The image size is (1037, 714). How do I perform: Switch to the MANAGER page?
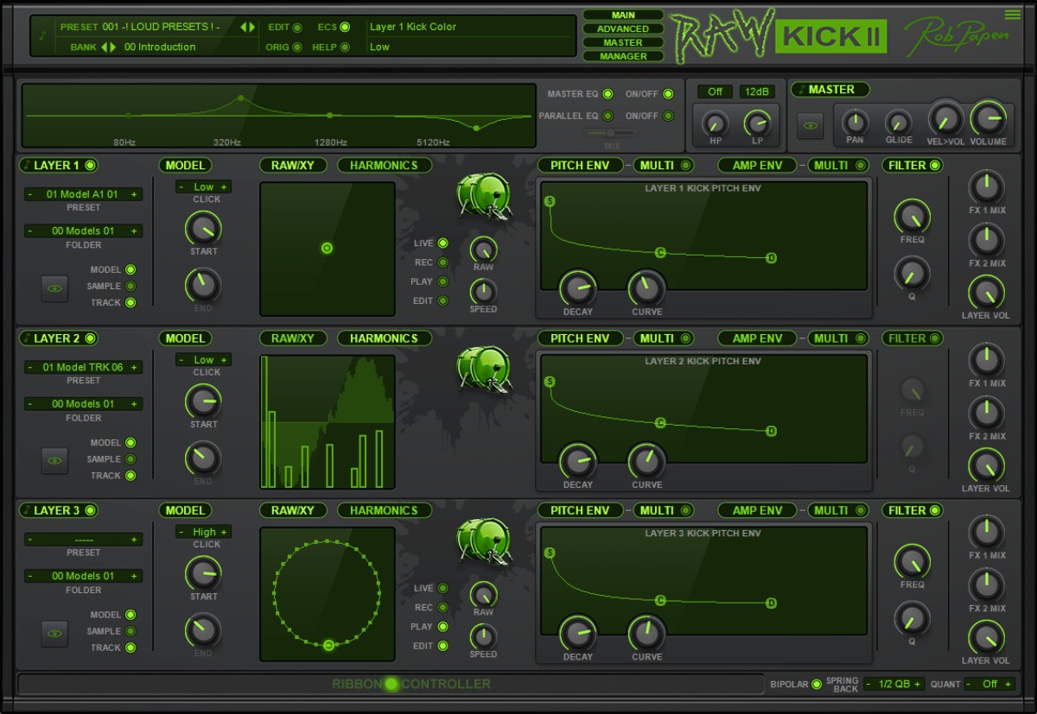(x=623, y=56)
